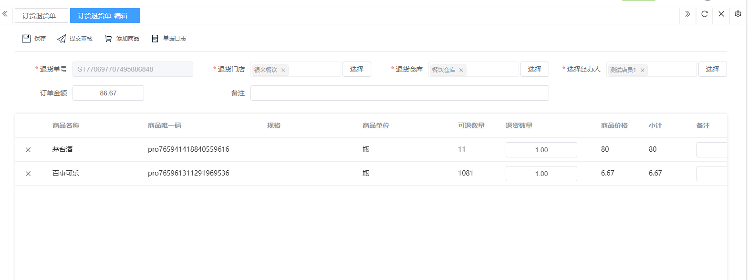Screen dimensions: 748x280
Task: Click 选择 button for return store
Action: tap(356, 69)
